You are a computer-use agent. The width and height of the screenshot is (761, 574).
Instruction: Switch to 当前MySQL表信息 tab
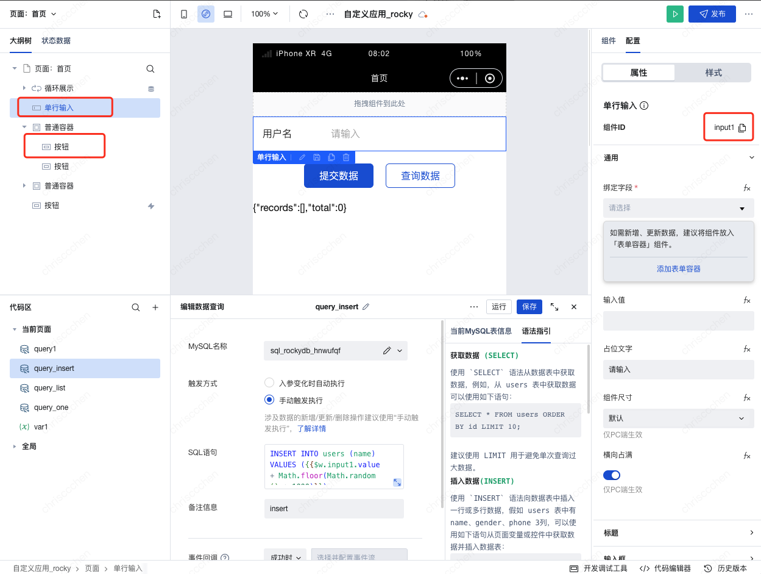(x=481, y=331)
